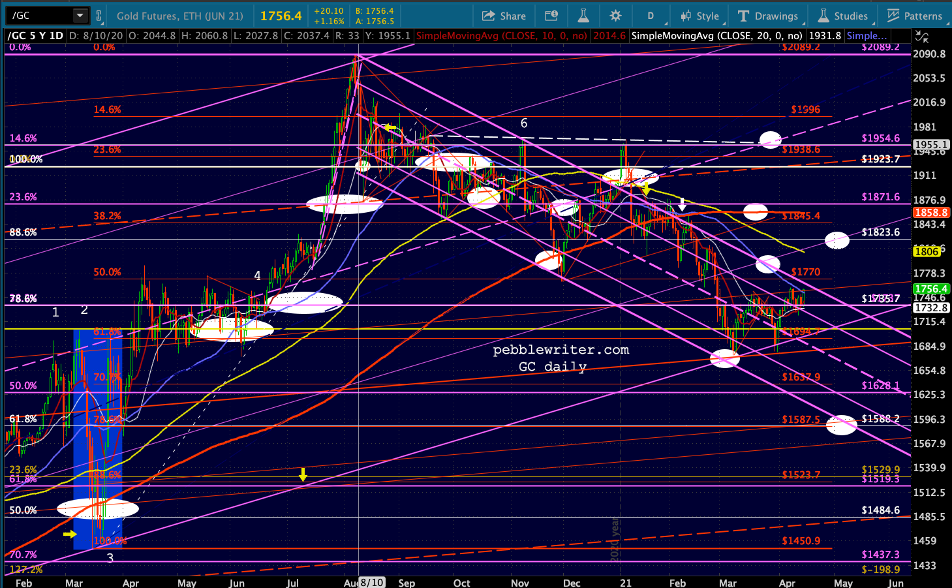Click the 1981 price axis label

click(925, 127)
